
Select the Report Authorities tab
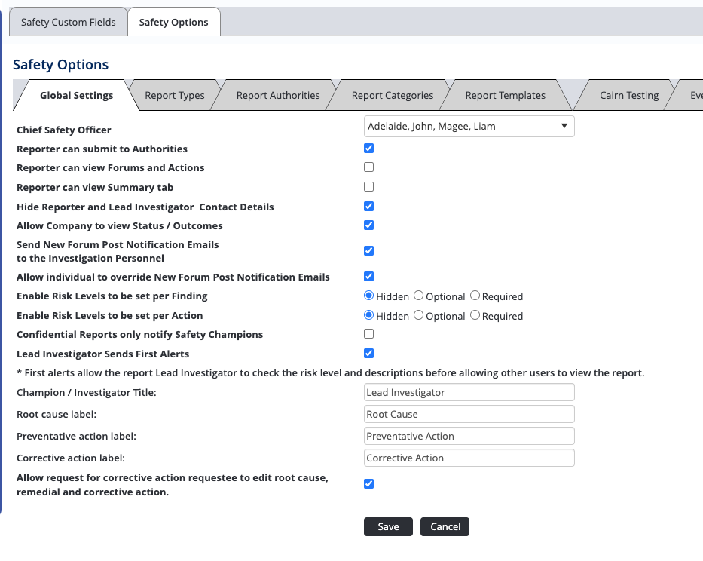coord(278,95)
